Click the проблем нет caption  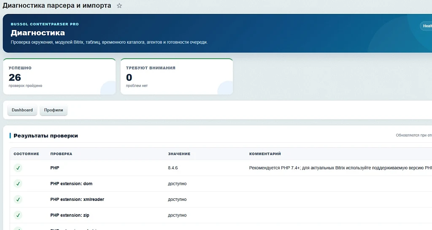pos(137,86)
